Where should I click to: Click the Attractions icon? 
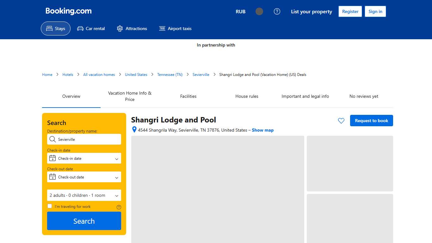[x=120, y=28]
